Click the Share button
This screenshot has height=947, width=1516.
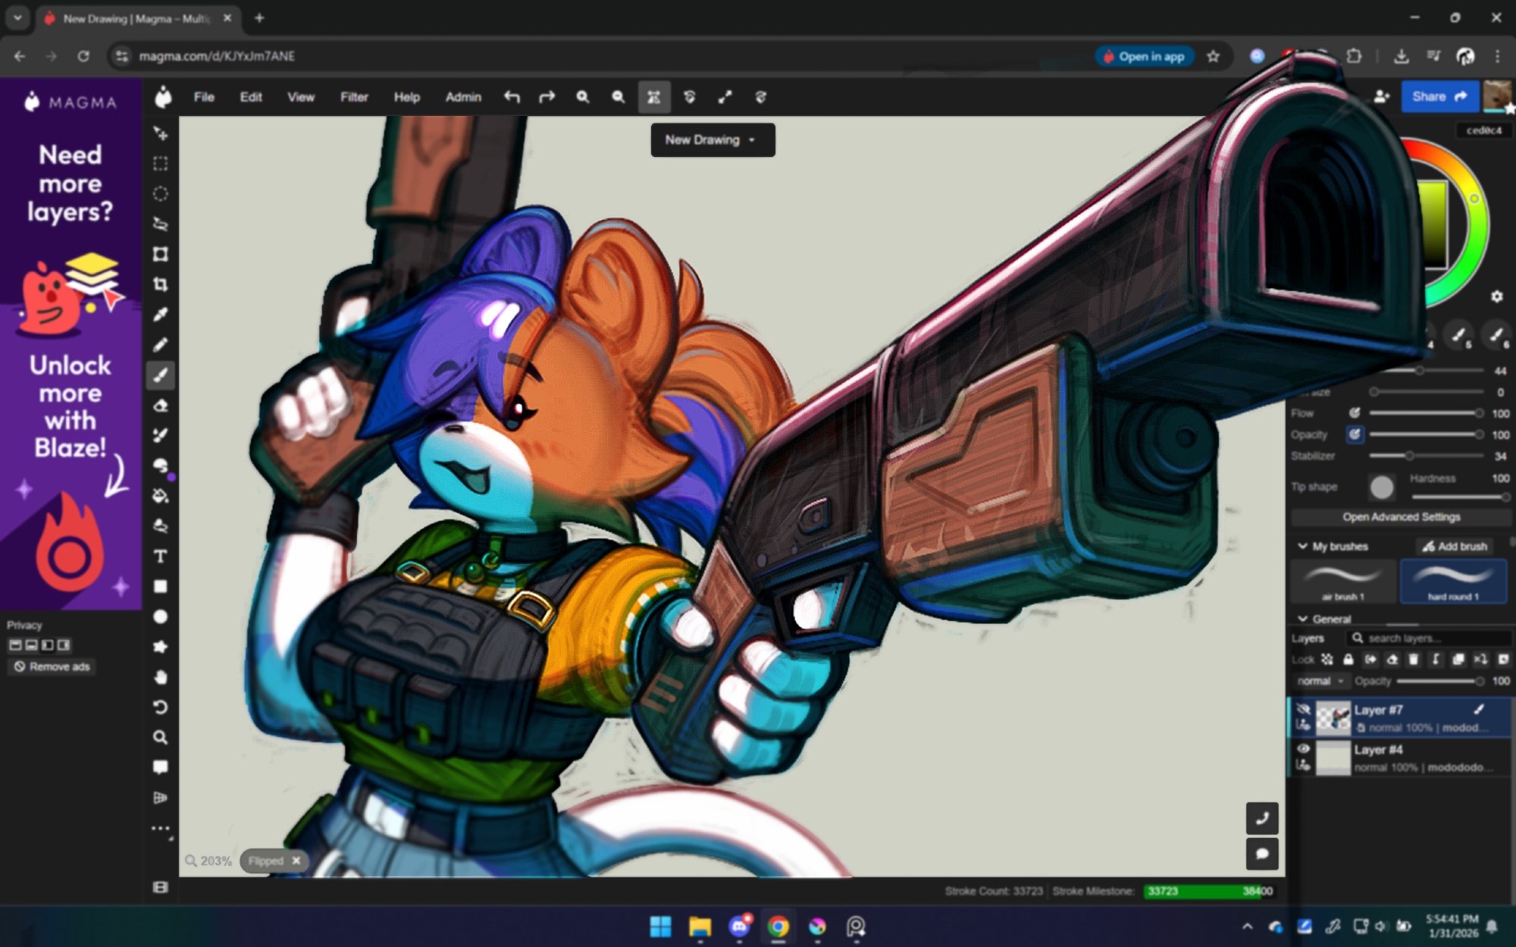click(1439, 97)
